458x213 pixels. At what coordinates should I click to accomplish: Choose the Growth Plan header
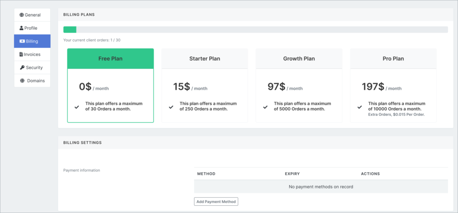pos(299,59)
